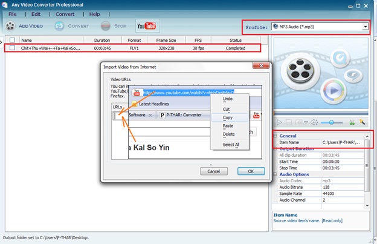Click the Stop label in toolbar

click(120, 26)
